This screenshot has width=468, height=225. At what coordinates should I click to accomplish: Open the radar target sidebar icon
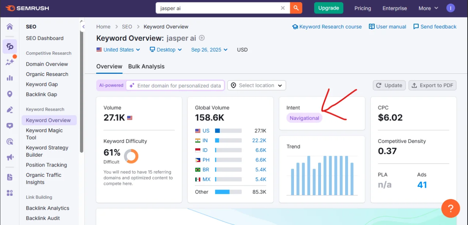pyautogui.click(x=10, y=142)
